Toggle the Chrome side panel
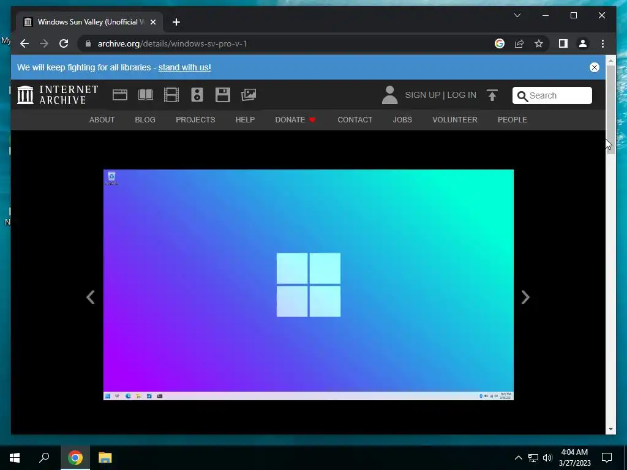627x470 pixels. pyautogui.click(x=563, y=43)
